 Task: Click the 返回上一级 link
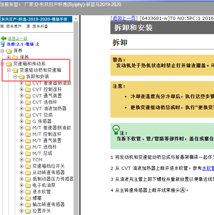coord(17,38)
